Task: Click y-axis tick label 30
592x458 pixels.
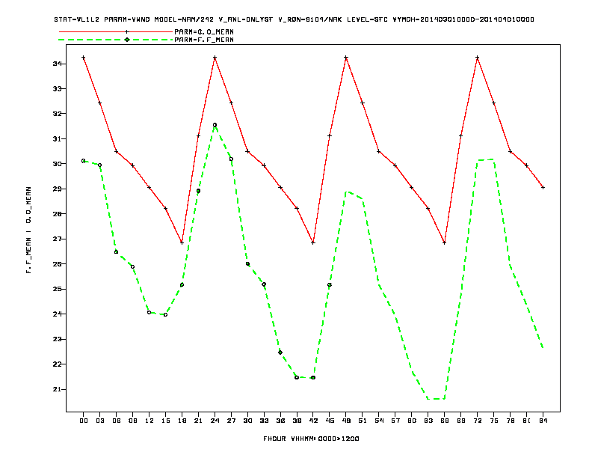Action: coord(57,164)
